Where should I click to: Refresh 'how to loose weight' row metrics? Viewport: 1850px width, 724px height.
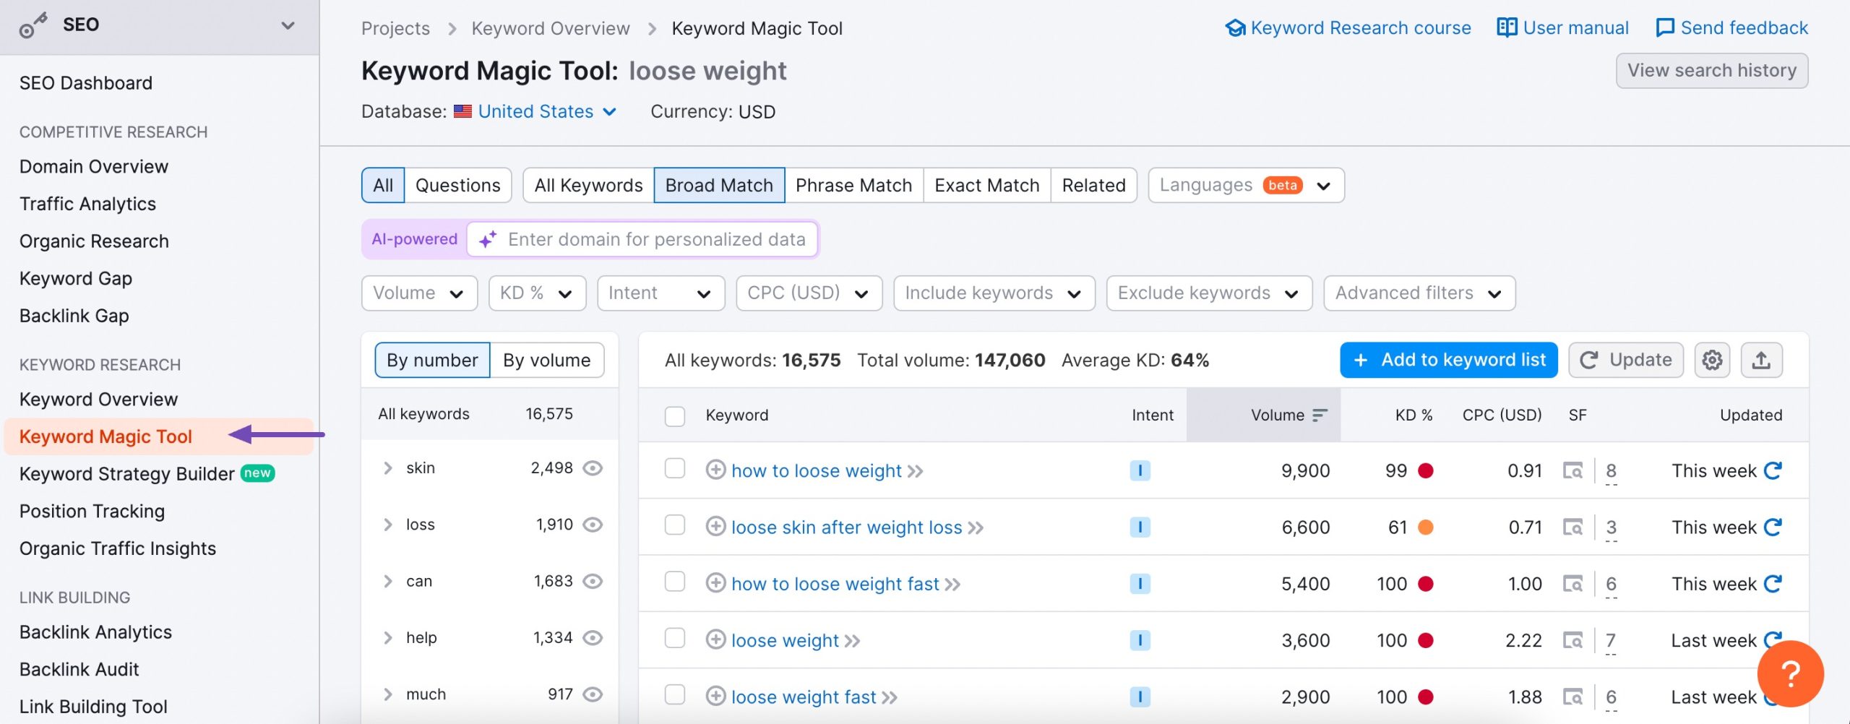[x=1773, y=470]
